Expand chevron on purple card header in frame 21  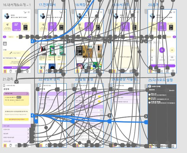[x=27, y=94]
